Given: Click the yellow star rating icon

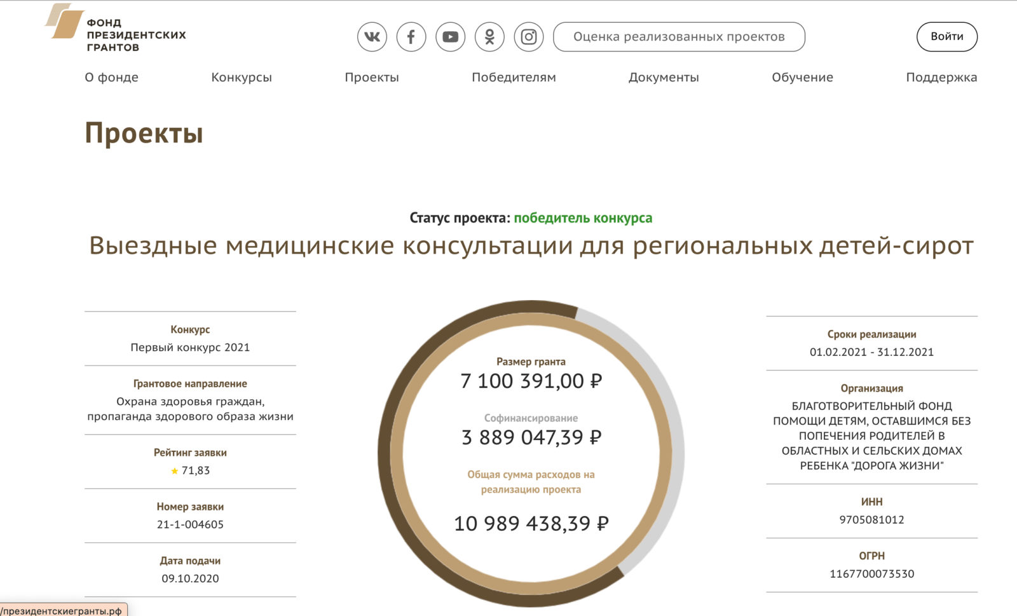Looking at the screenshot, I should click(x=175, y=471).
